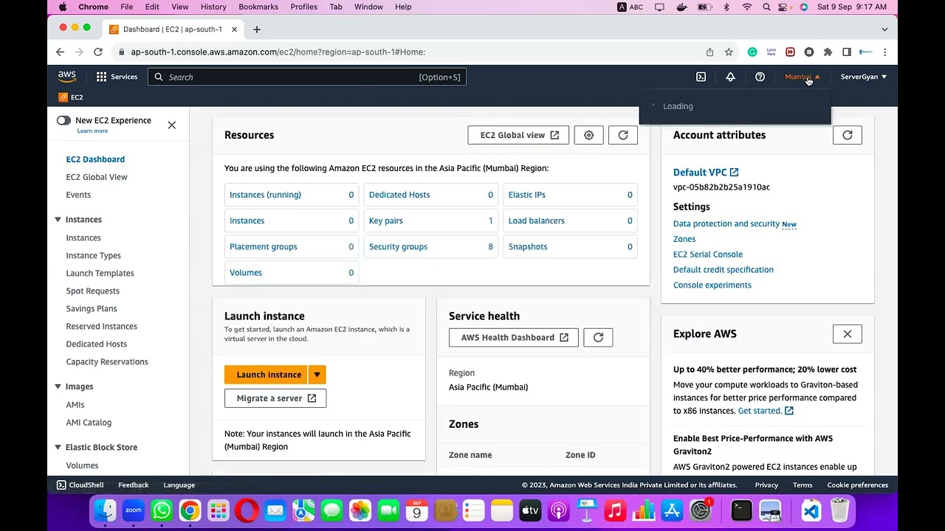Open Finder from the Dock
This screenshot has width=945, height=531.
click(x=106, y=510)
